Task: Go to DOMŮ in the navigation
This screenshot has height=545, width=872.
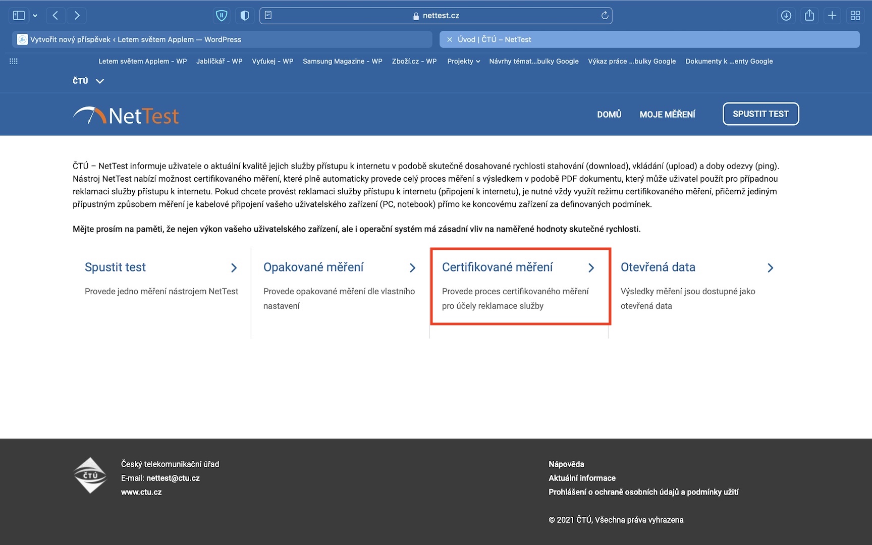Action: (609, 115)
